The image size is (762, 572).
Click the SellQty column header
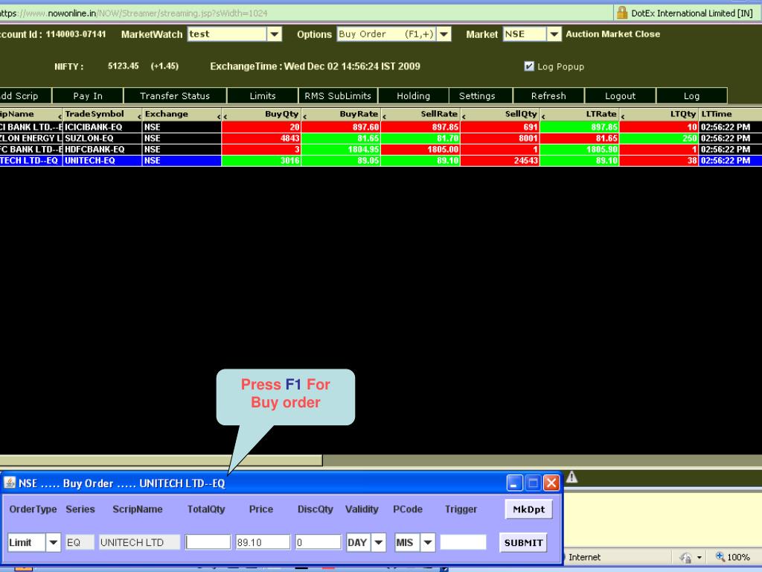click(x=501, y=114)
